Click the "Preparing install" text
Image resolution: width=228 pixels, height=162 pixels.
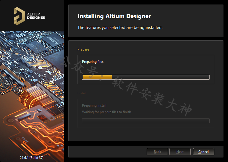pos(94,105)
